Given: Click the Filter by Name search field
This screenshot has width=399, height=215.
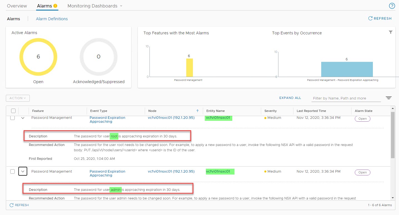Looking at the screenshot, I should click(x=346, y=98).
